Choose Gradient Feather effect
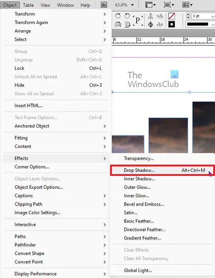The image size is (215, 278). click(x=162, y=238)
